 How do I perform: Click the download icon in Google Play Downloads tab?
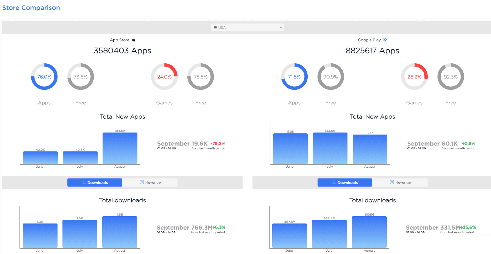pos(334,183)
